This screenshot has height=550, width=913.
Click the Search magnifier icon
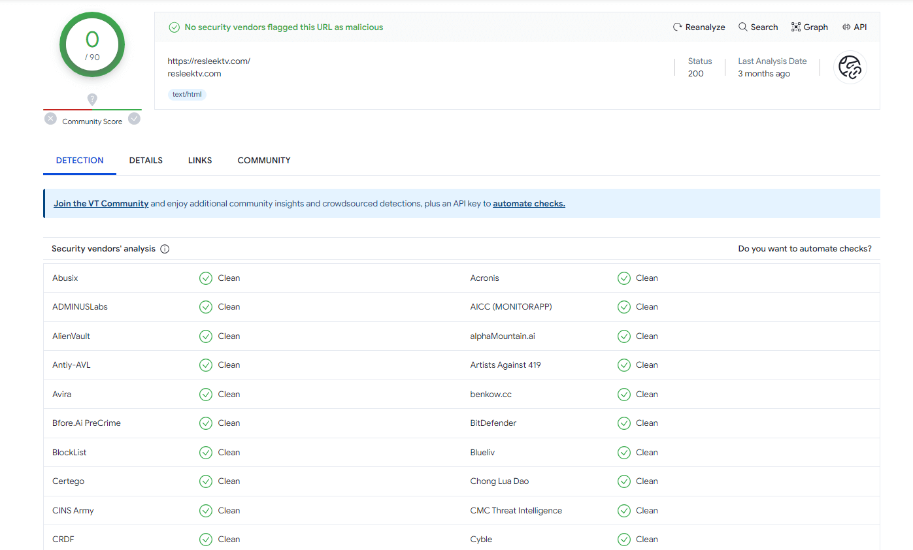coord(743,27)
